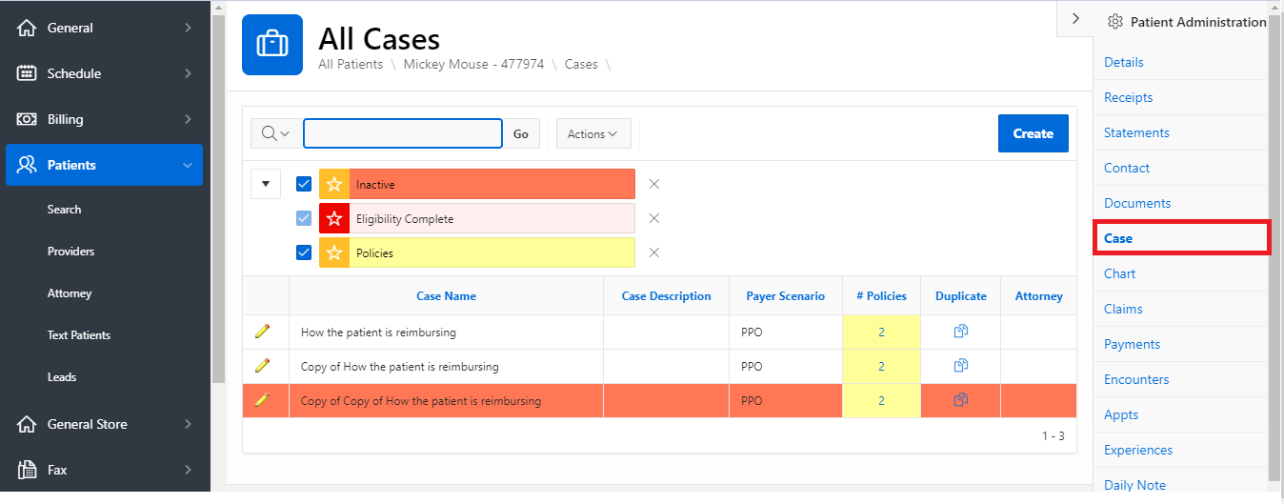Screen dimensions: 1284x504
Task: Remove the Eligibility Complete filter
Action: pos(654,218)
